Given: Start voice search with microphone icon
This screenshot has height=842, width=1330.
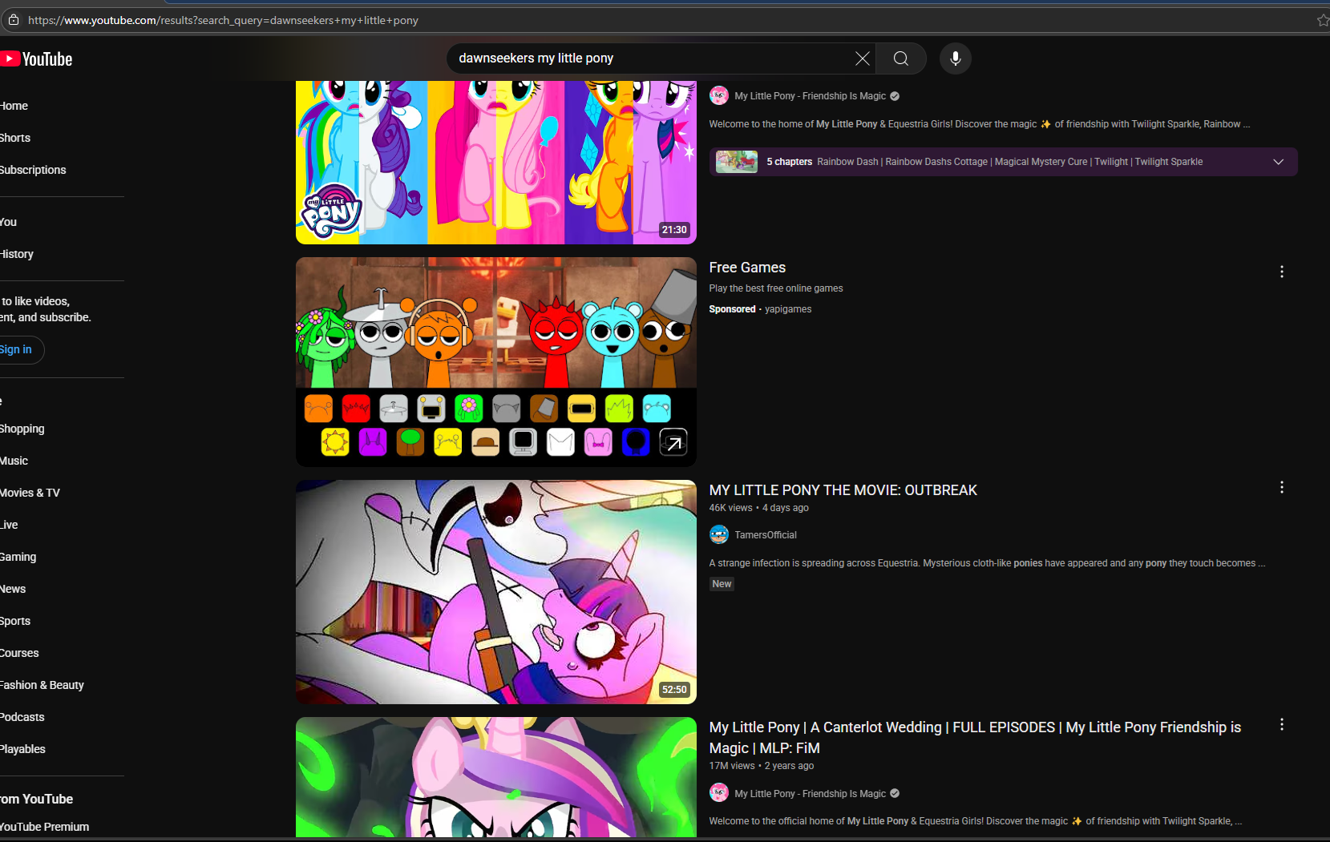Looking at the screenshot, I should [x=955, y=58].
